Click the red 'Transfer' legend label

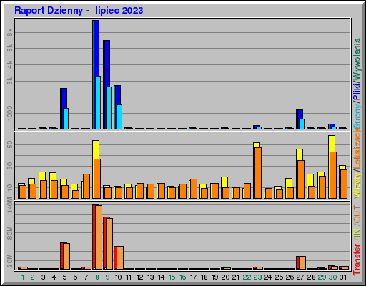357,260
